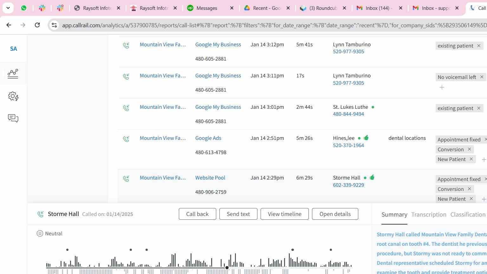Select the Summary tab
The height and width of the screenshot is (274, 487).
point(394,215)
